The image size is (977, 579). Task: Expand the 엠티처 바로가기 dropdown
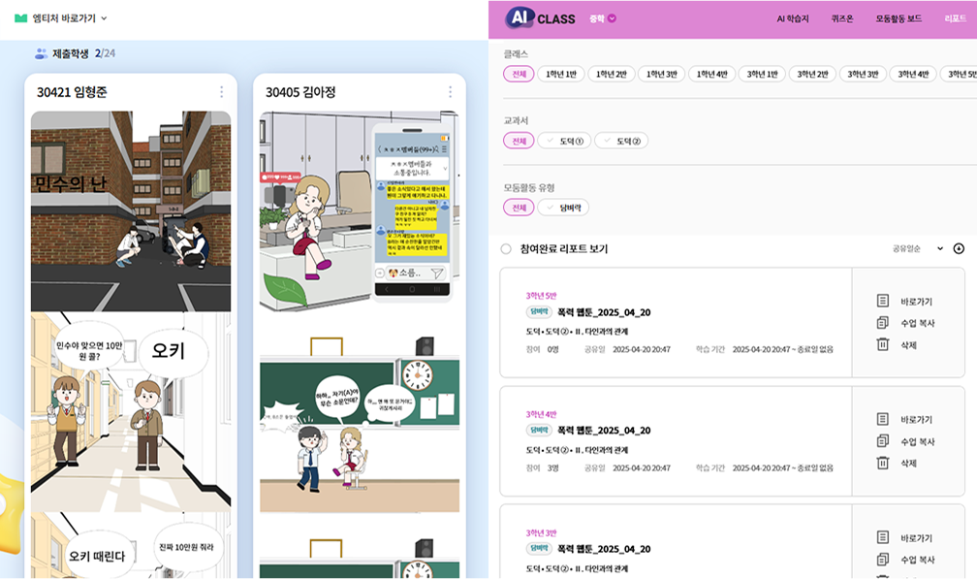click(x=61, y=18)
